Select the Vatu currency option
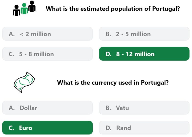 pyautogui.click(x=144, y=108)
